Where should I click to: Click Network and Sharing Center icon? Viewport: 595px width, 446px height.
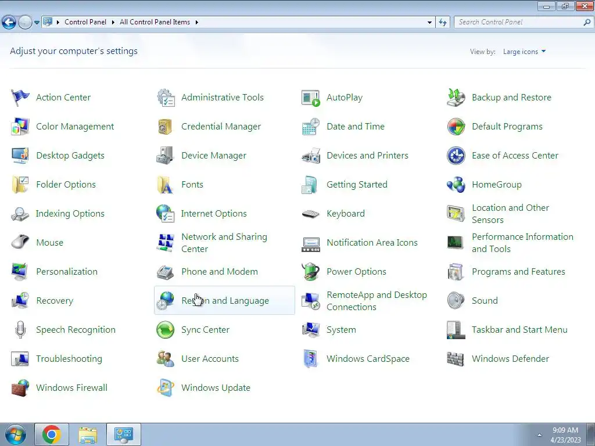pyautogui.click(x=166, y=243)
